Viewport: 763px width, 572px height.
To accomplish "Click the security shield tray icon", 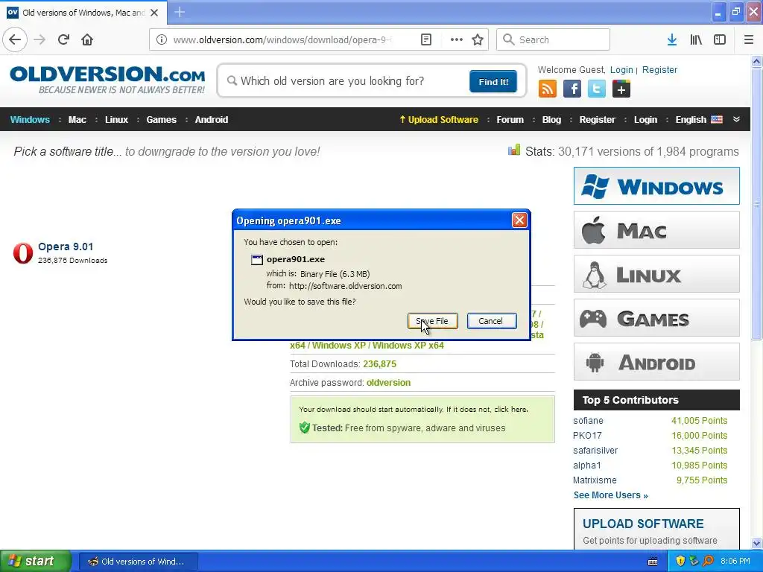I will coord(680,561).
